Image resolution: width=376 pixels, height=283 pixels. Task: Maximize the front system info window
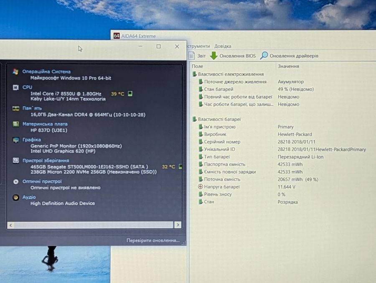pyautogui.click(x=158, y=46)
